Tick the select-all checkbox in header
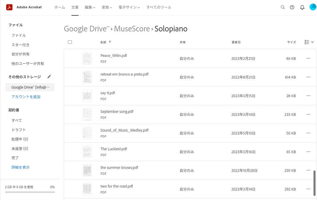 (70, 42)
